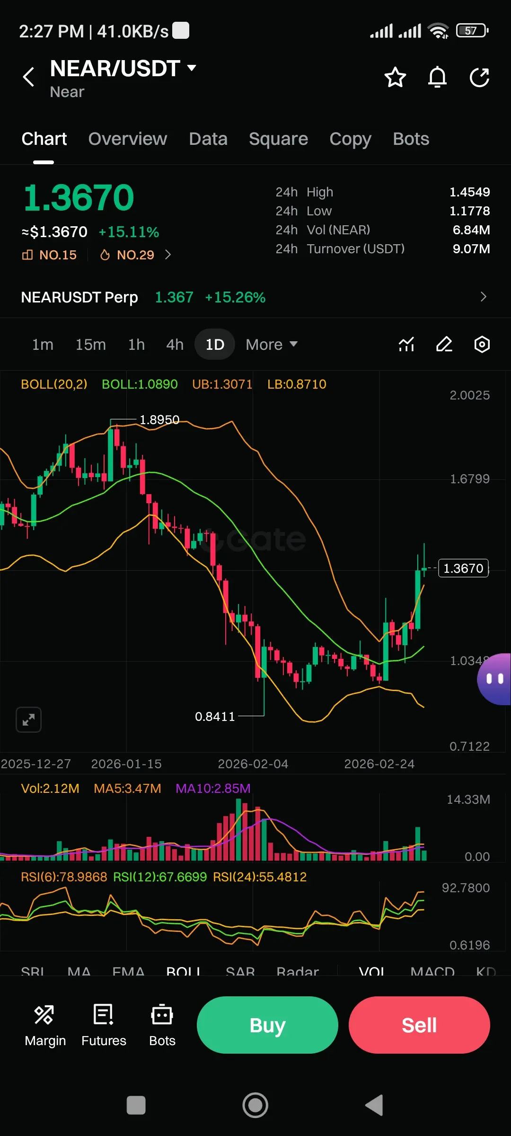This screenshot has width=511, height=1136.
Task: Tap the +15.11% change value
Action: (x=129, y=232)
